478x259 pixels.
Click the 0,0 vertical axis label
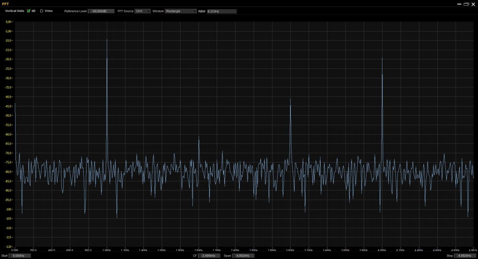(x=9, y=22)
